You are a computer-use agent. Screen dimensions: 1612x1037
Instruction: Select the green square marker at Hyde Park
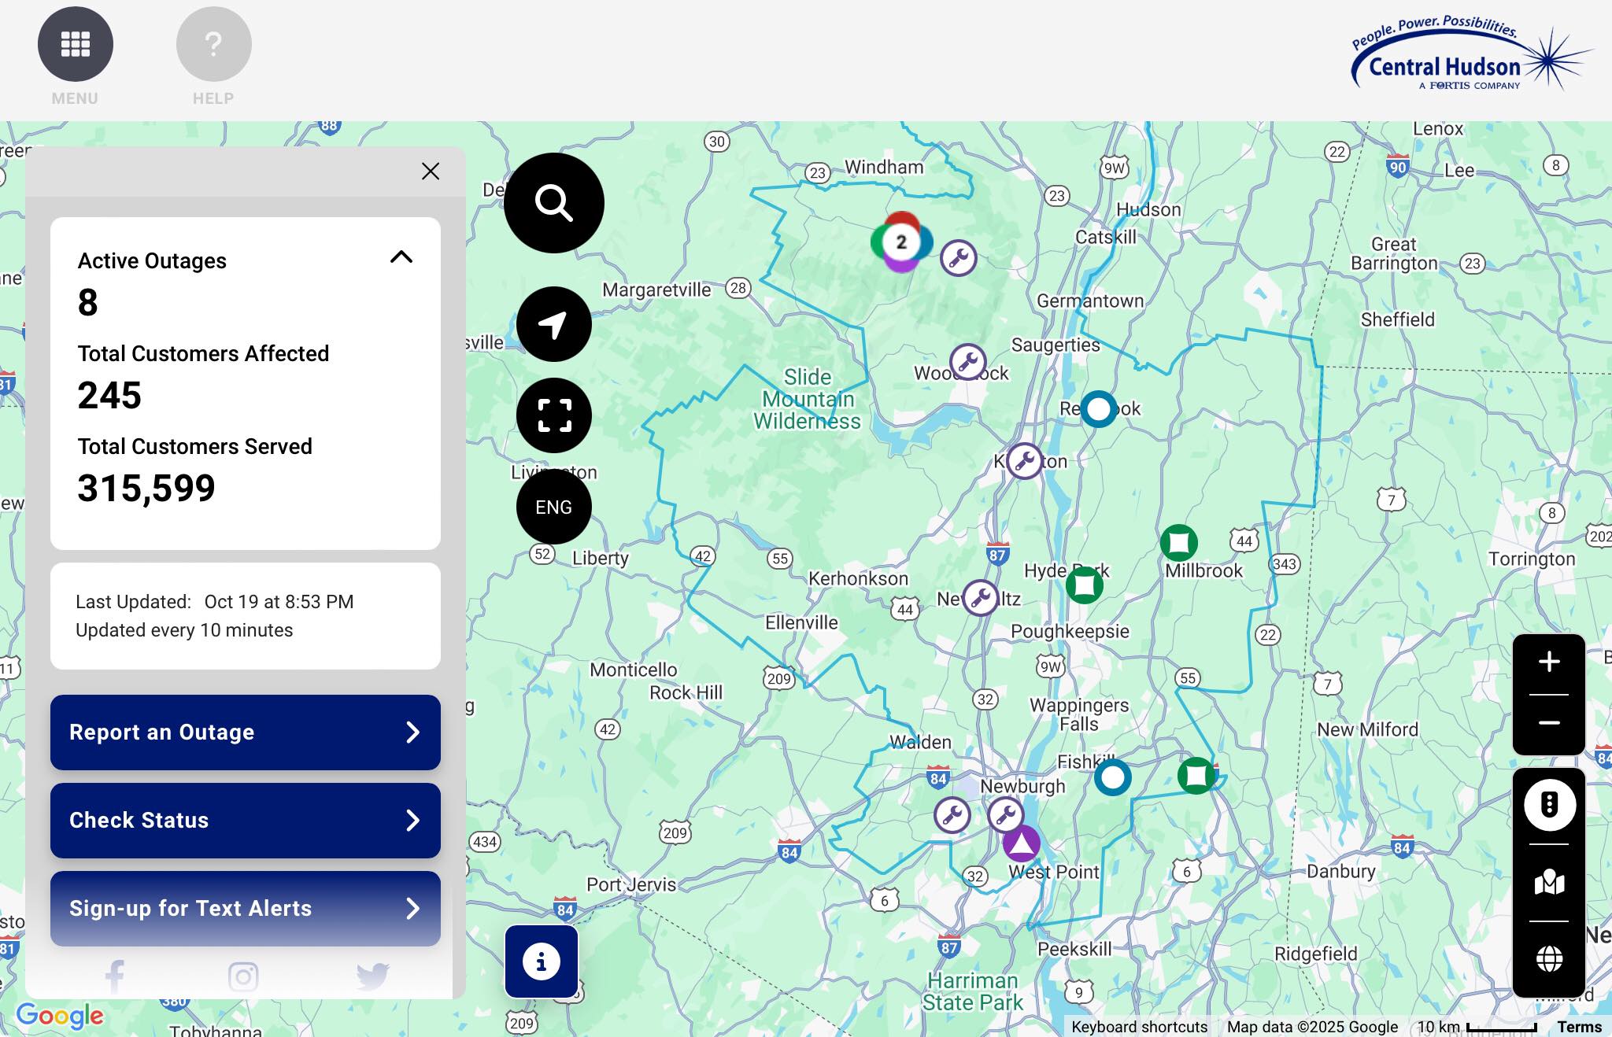[x=1084, y=585]
